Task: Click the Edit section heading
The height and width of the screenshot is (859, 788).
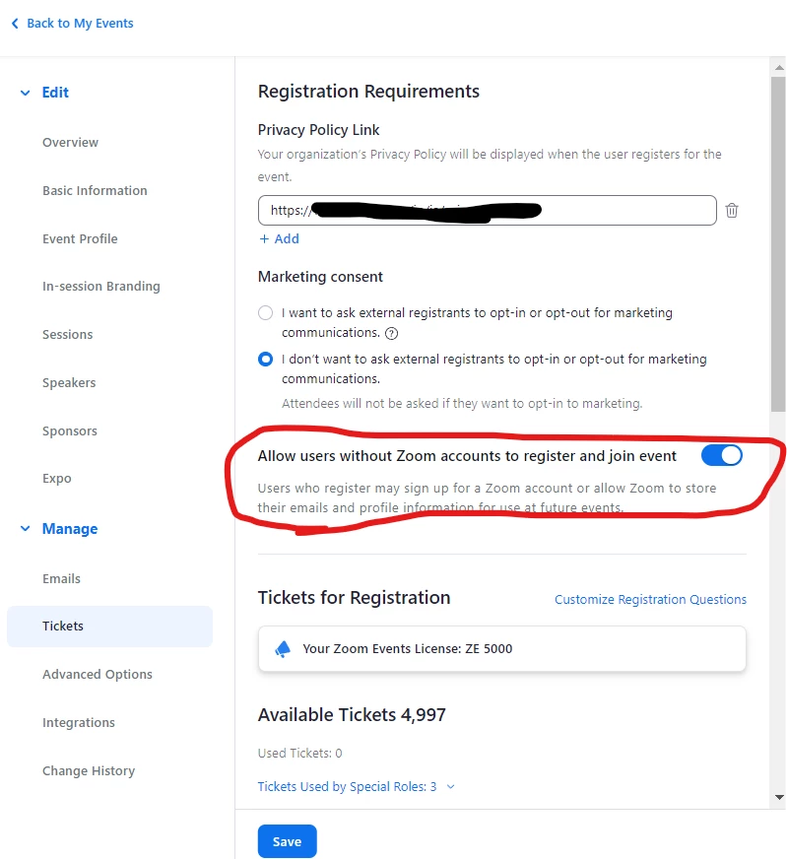Action: (55, 93)
